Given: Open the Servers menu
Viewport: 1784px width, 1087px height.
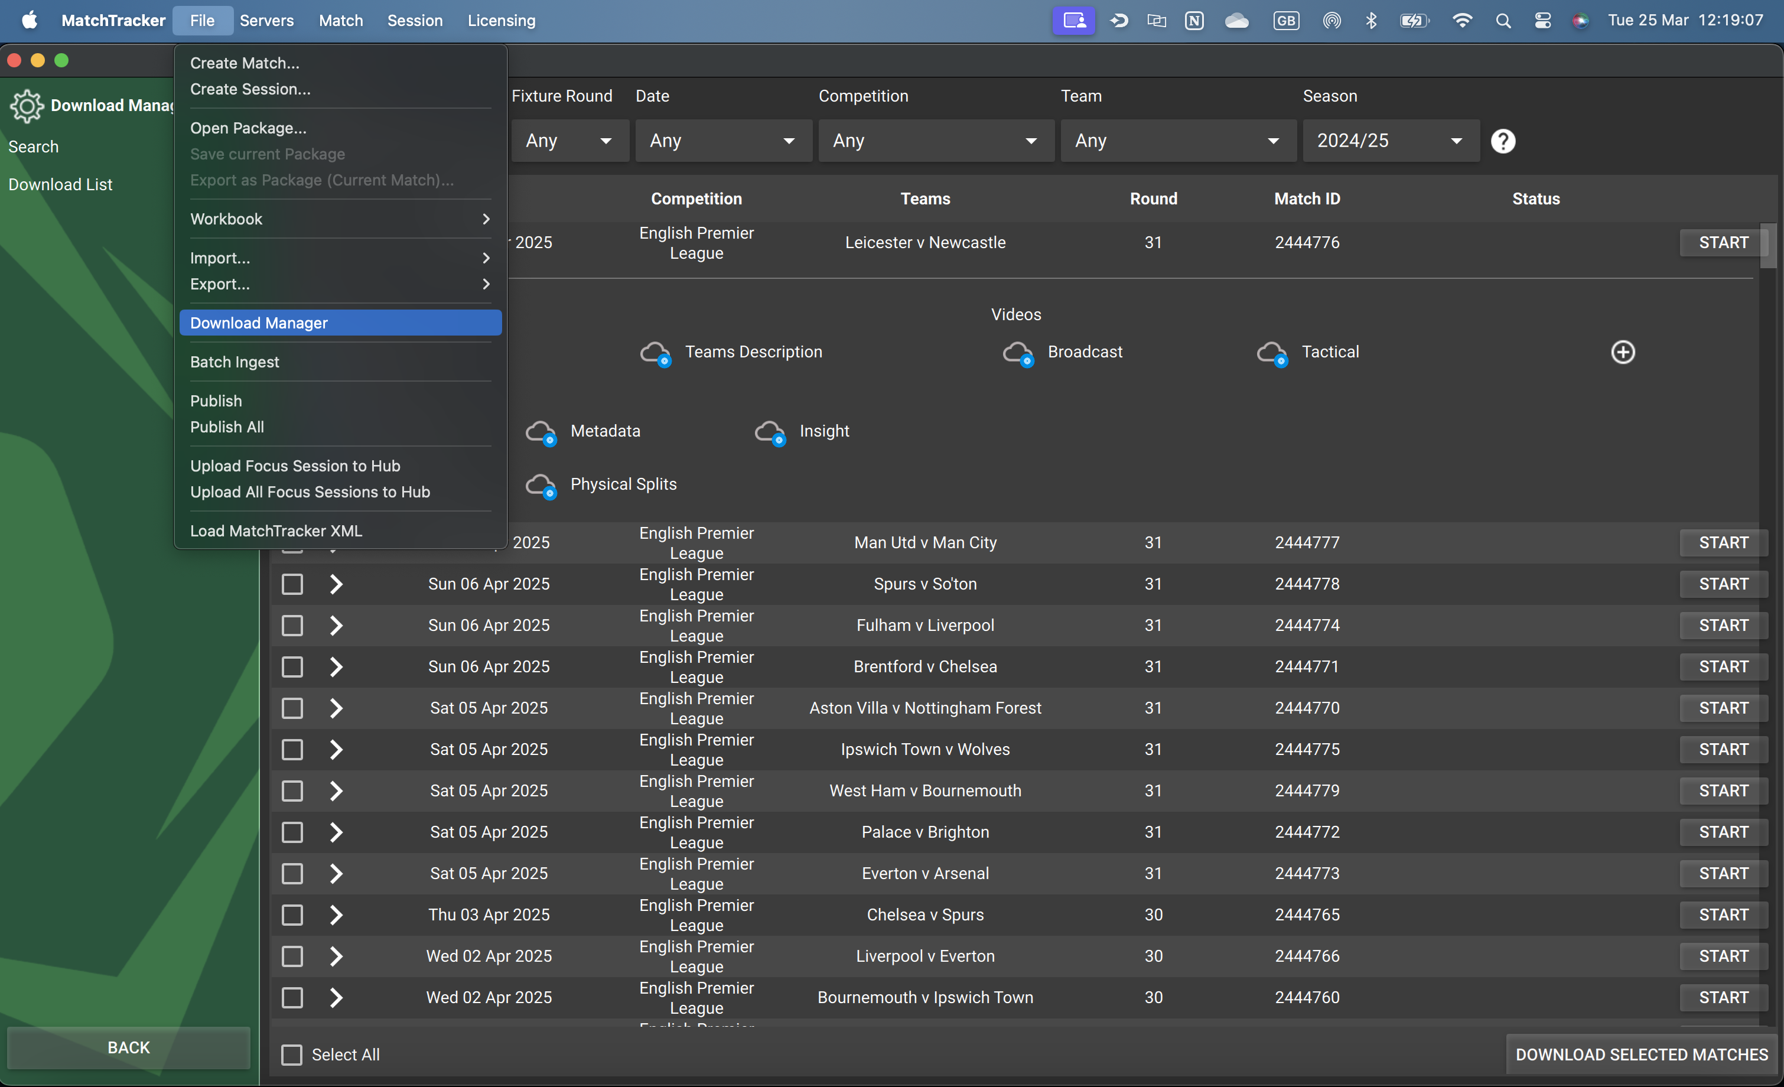Looking at the screenshot, I should [x=266, y=20].
